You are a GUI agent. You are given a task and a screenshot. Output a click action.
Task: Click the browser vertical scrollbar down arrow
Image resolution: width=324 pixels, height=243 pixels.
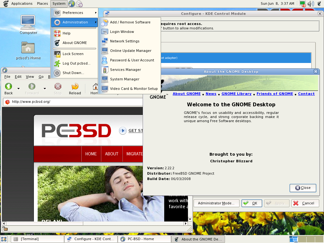190,219
